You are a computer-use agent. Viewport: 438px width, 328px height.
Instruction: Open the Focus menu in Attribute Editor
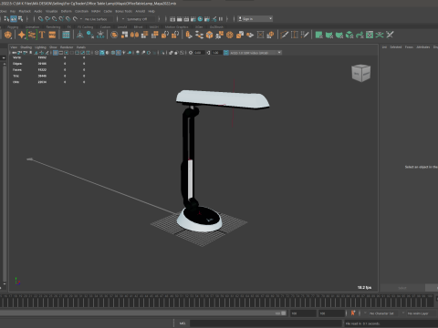click(409, 47)
